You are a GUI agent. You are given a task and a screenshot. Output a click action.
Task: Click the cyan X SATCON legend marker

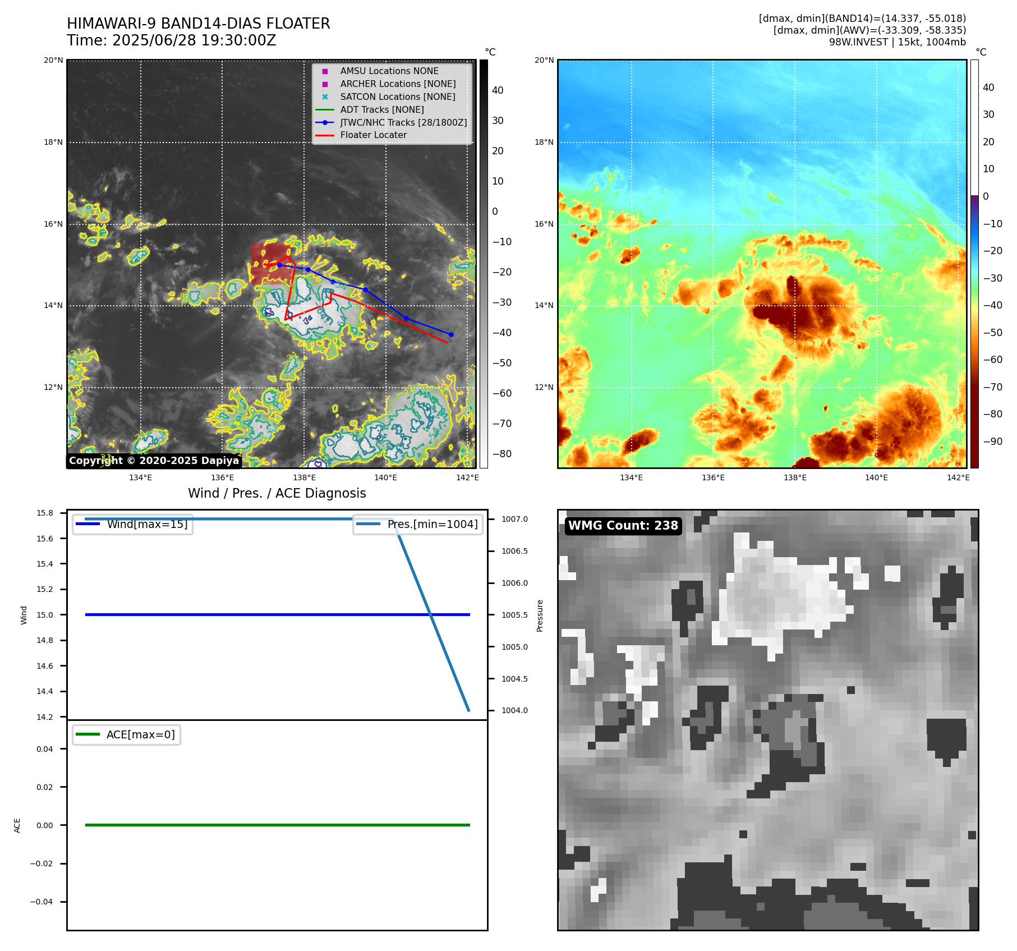325,97
